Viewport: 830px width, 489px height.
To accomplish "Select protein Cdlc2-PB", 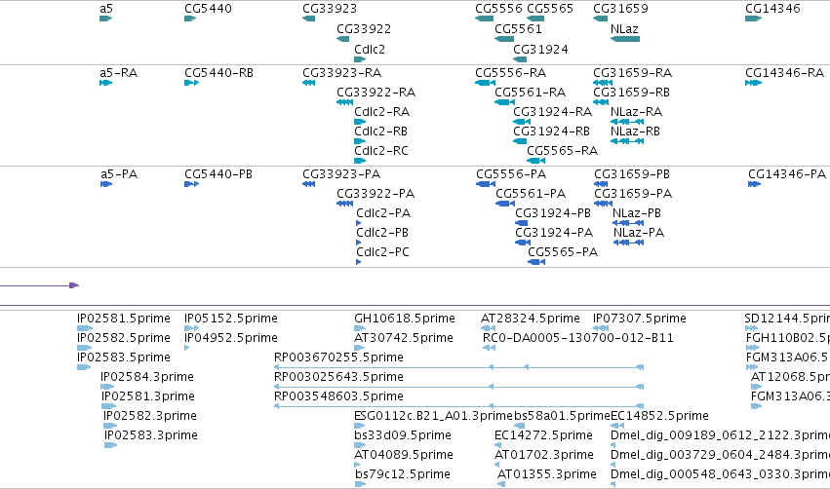I will point(382,233).
